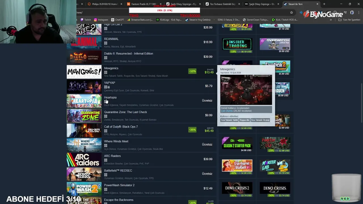The height and width of the screenshot is (204, 363).
Task: Open the StreamerStats.com bookmark
Action: point(140,20)
